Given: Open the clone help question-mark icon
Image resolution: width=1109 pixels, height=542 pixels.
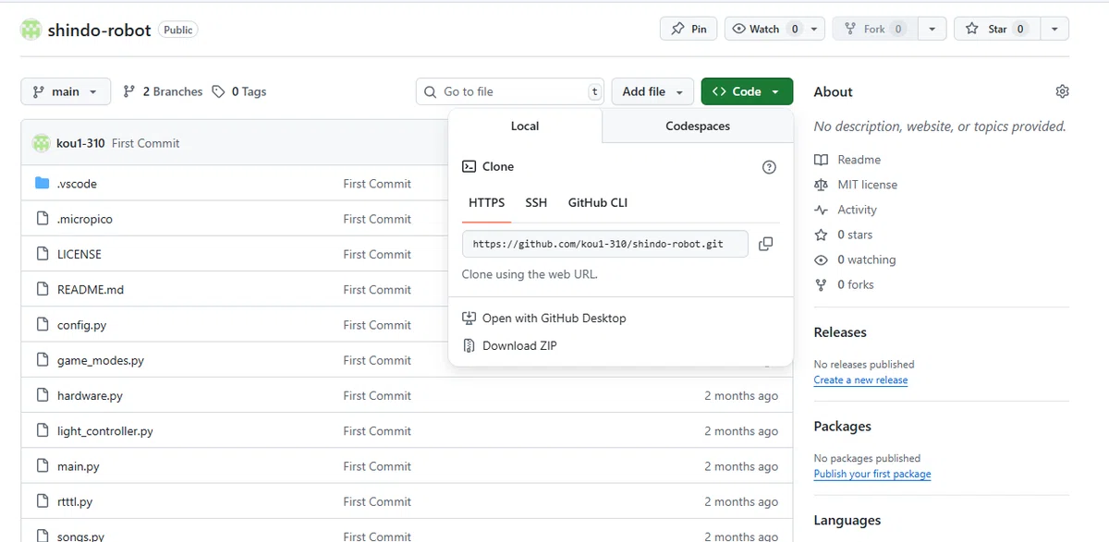Looking at the screenshot, I should (x=769, y=167).
